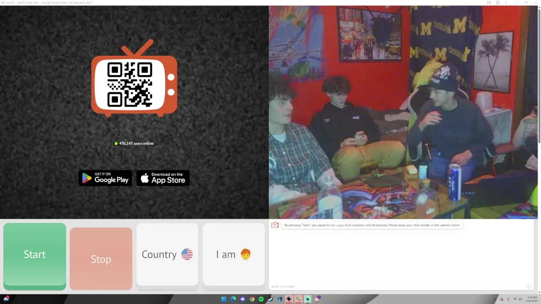The image size is (541, 304).
Task: Click the widgets icon at taskbar far left
Action: point(5,299)
